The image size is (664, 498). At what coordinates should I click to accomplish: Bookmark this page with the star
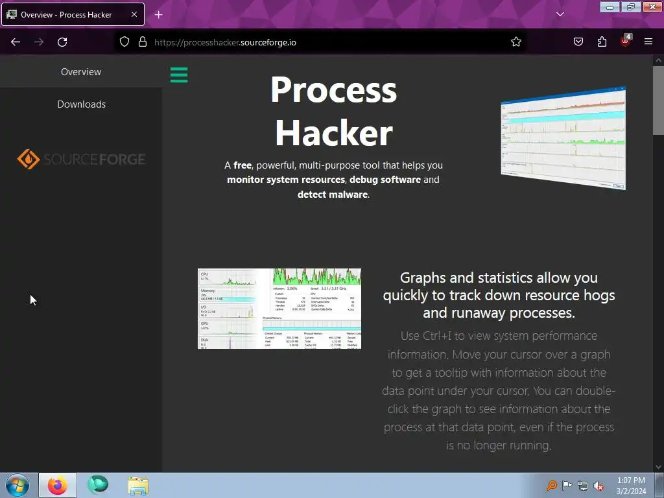pos(516,42)
